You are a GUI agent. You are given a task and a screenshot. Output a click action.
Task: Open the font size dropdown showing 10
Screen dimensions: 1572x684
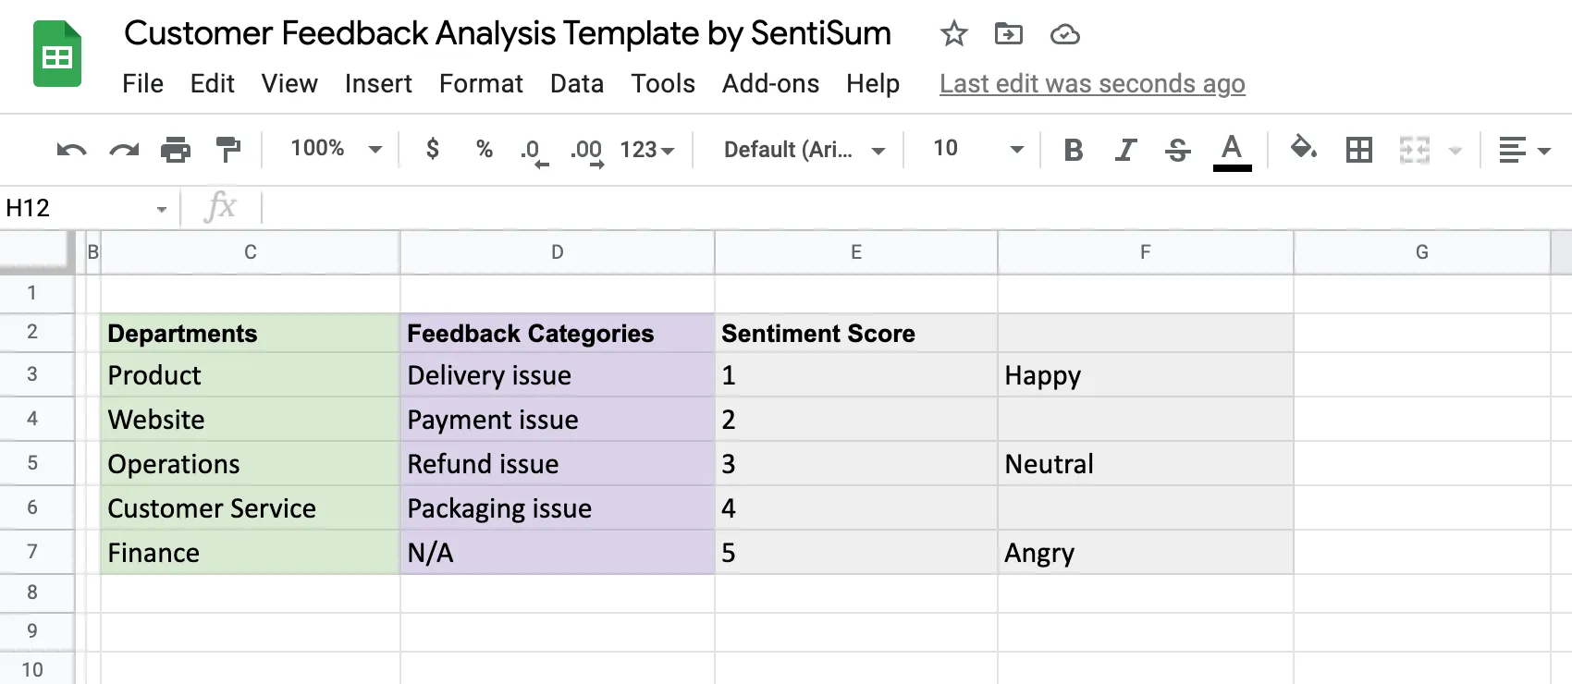pyautogui.click(x=978, y=149)
